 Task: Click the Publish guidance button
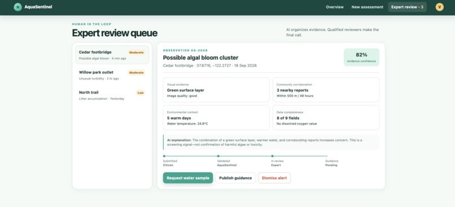[235, 178]
